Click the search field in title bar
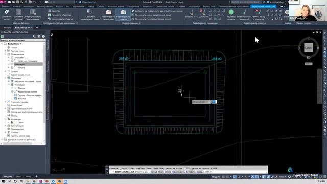327x184 pixels. coord(246,2)
